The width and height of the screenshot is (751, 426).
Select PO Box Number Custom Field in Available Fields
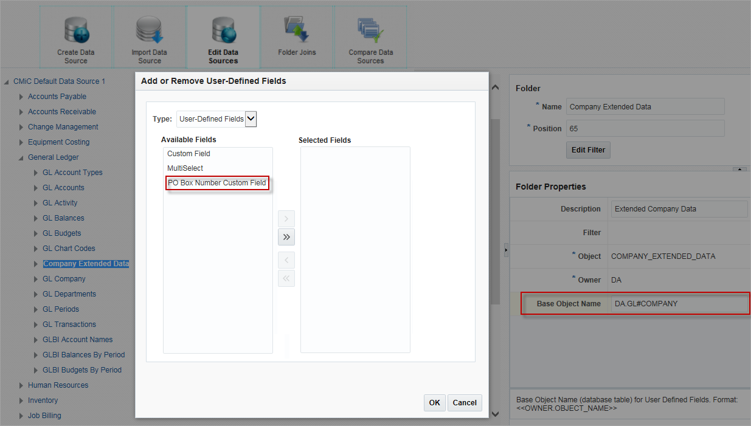(x=217, y=182)
